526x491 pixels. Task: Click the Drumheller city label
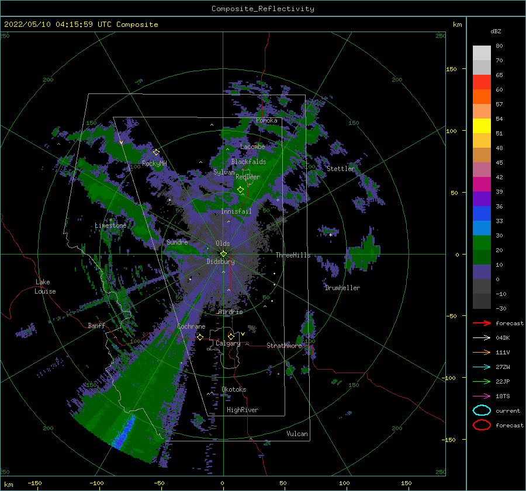point(342,288)
